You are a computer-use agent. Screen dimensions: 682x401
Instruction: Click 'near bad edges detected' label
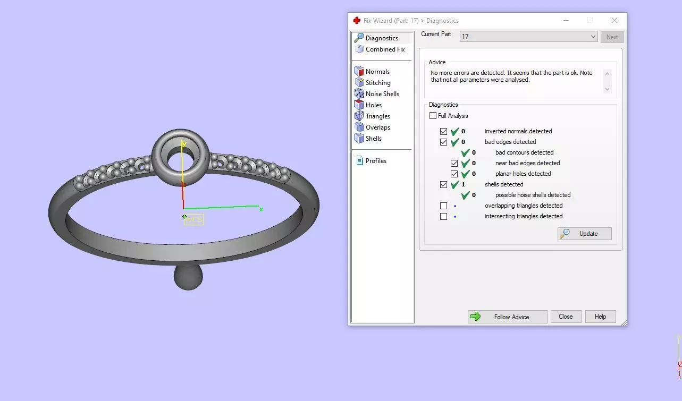click(528, 163)
